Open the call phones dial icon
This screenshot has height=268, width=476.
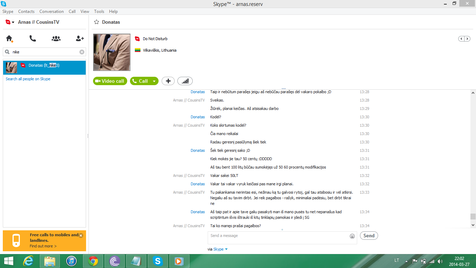point(33,38)
